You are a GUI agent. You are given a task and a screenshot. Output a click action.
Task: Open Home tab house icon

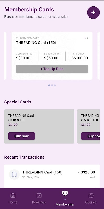pos(13,195)
